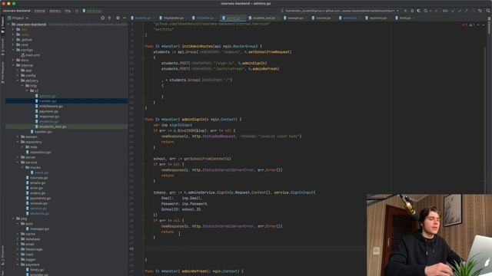Open the Project view mode dropdown

18,18
